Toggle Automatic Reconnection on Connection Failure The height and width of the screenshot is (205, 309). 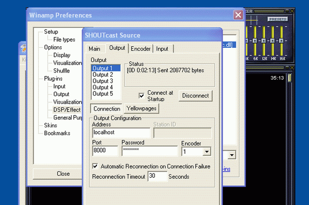coord(95,166)
